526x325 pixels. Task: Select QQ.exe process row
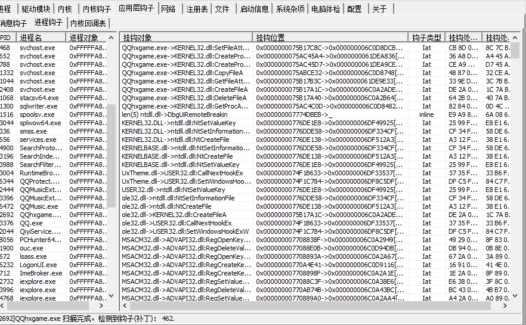click(53, 223)
